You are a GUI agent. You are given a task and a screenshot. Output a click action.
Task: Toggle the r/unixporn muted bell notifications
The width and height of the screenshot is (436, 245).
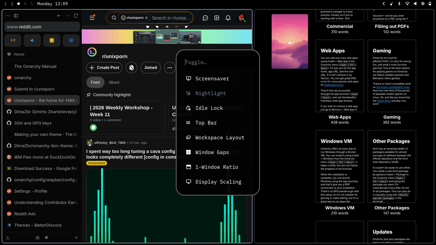(x=132, y=68)
